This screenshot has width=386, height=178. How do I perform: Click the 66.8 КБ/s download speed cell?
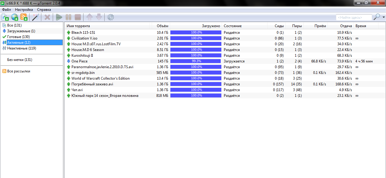tap(319, 61)
